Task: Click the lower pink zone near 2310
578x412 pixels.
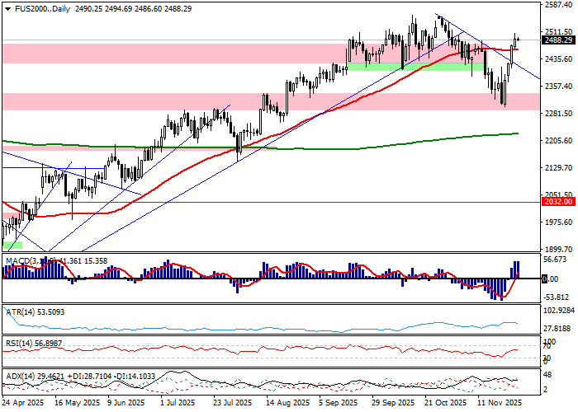Action: [248, 101]
